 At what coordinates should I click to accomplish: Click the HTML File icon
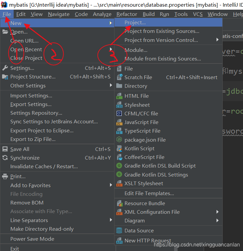click(x=119, y=96)
